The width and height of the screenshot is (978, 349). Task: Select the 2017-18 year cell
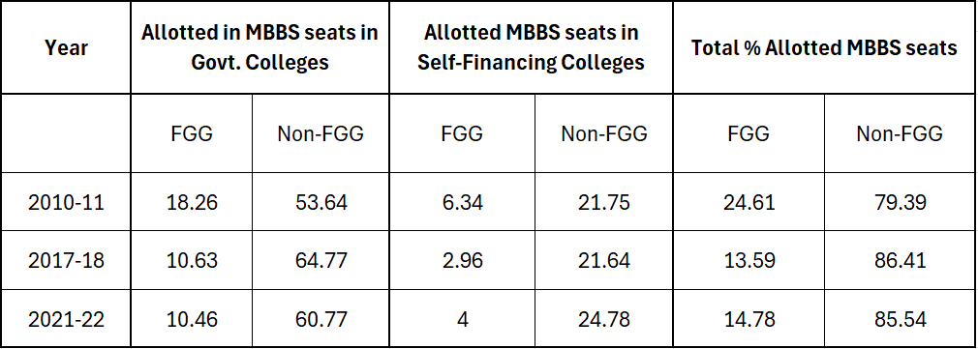tap(66, 260)
